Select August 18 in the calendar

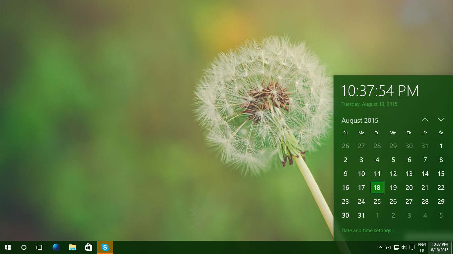pos(377,188)
